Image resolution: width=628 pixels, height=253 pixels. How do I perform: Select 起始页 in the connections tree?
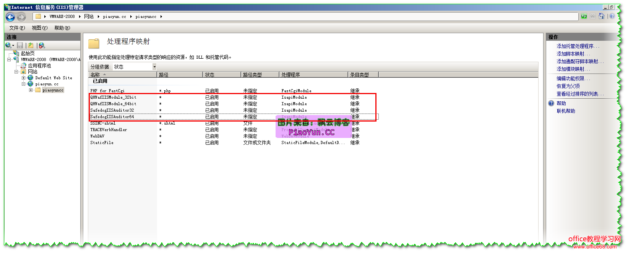[x=28, y=53]
